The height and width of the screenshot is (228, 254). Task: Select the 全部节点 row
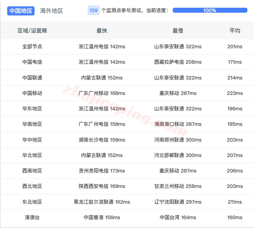pyautogui.click(x=32, y=47)
